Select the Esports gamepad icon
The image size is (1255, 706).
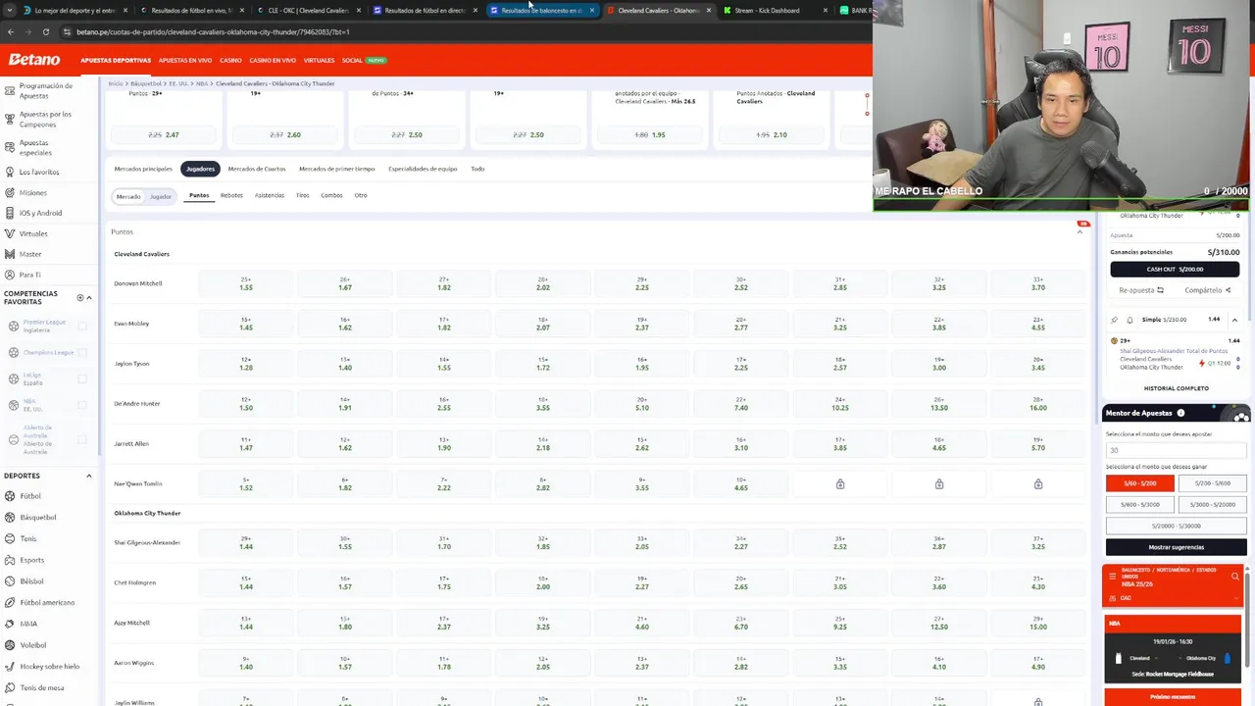(9, 560)
